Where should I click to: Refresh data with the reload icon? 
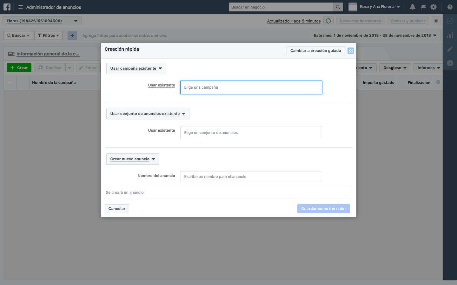[x=328, y=21]
